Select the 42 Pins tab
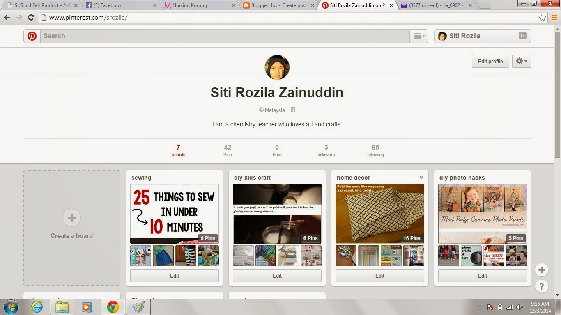 pyautogui.click(x=228, y=151)
